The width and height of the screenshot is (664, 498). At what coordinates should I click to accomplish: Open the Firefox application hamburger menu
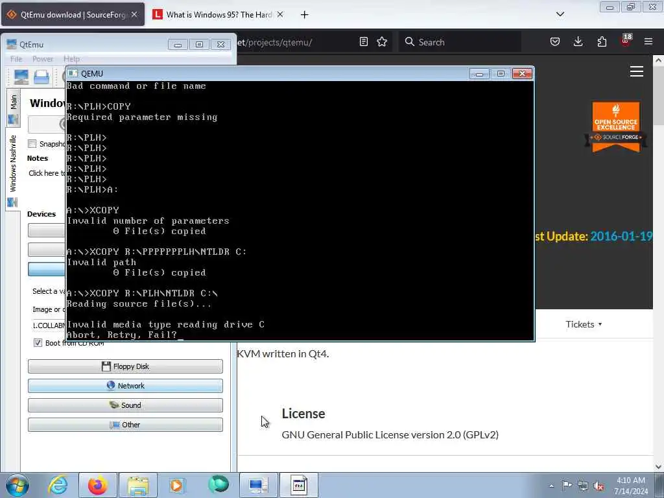click(x=648, y=41)
